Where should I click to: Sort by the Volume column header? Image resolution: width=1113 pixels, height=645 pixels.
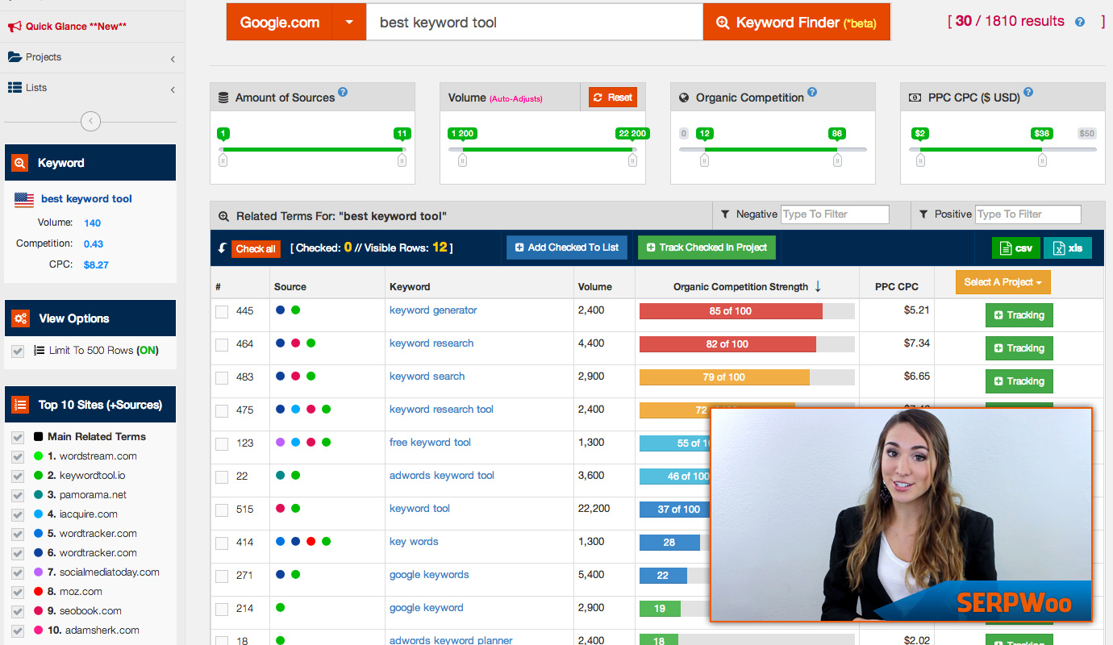point(595,286)
